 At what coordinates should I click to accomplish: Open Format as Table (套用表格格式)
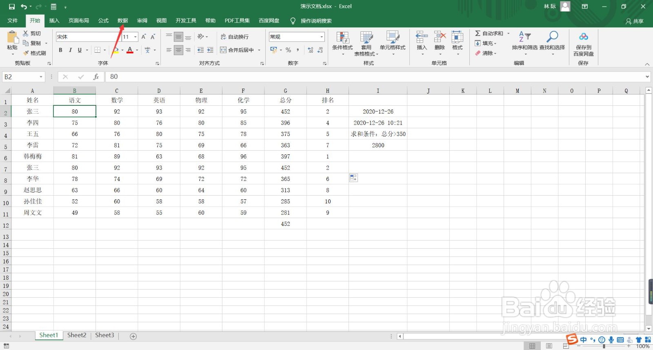click(x=366, y=43)
